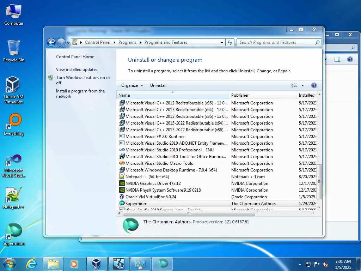The width and height of the screenshot is (361, 271).
Task: Select the Supermium desktop shortcut
Action: [x=14, y=235]
